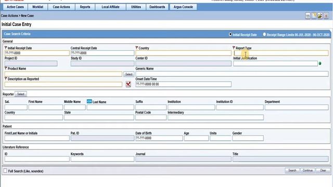
Task: Open the Utilities menu
Action: pos(136,7)
